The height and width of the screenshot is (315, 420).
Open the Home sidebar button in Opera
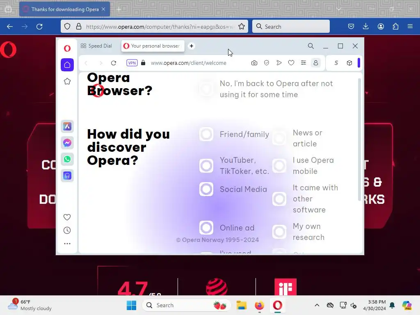[x=67, y=65]
